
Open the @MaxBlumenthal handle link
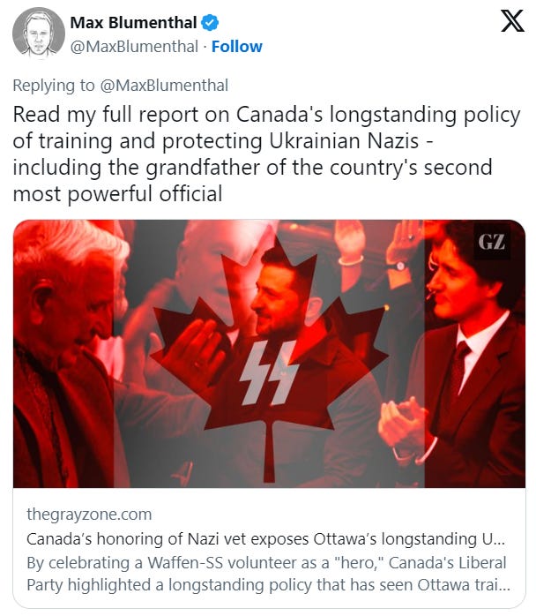[134, 47]
